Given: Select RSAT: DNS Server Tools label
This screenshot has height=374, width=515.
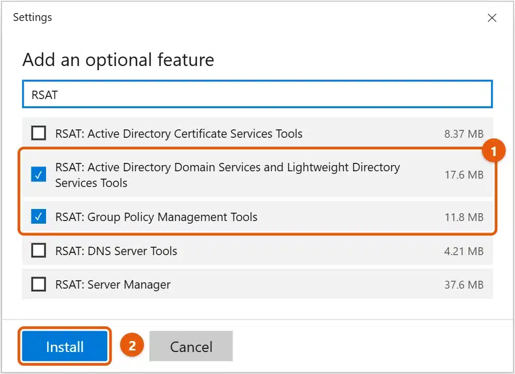Looking at the screenshot, I should pyautogui.click(x=116, y=251).
